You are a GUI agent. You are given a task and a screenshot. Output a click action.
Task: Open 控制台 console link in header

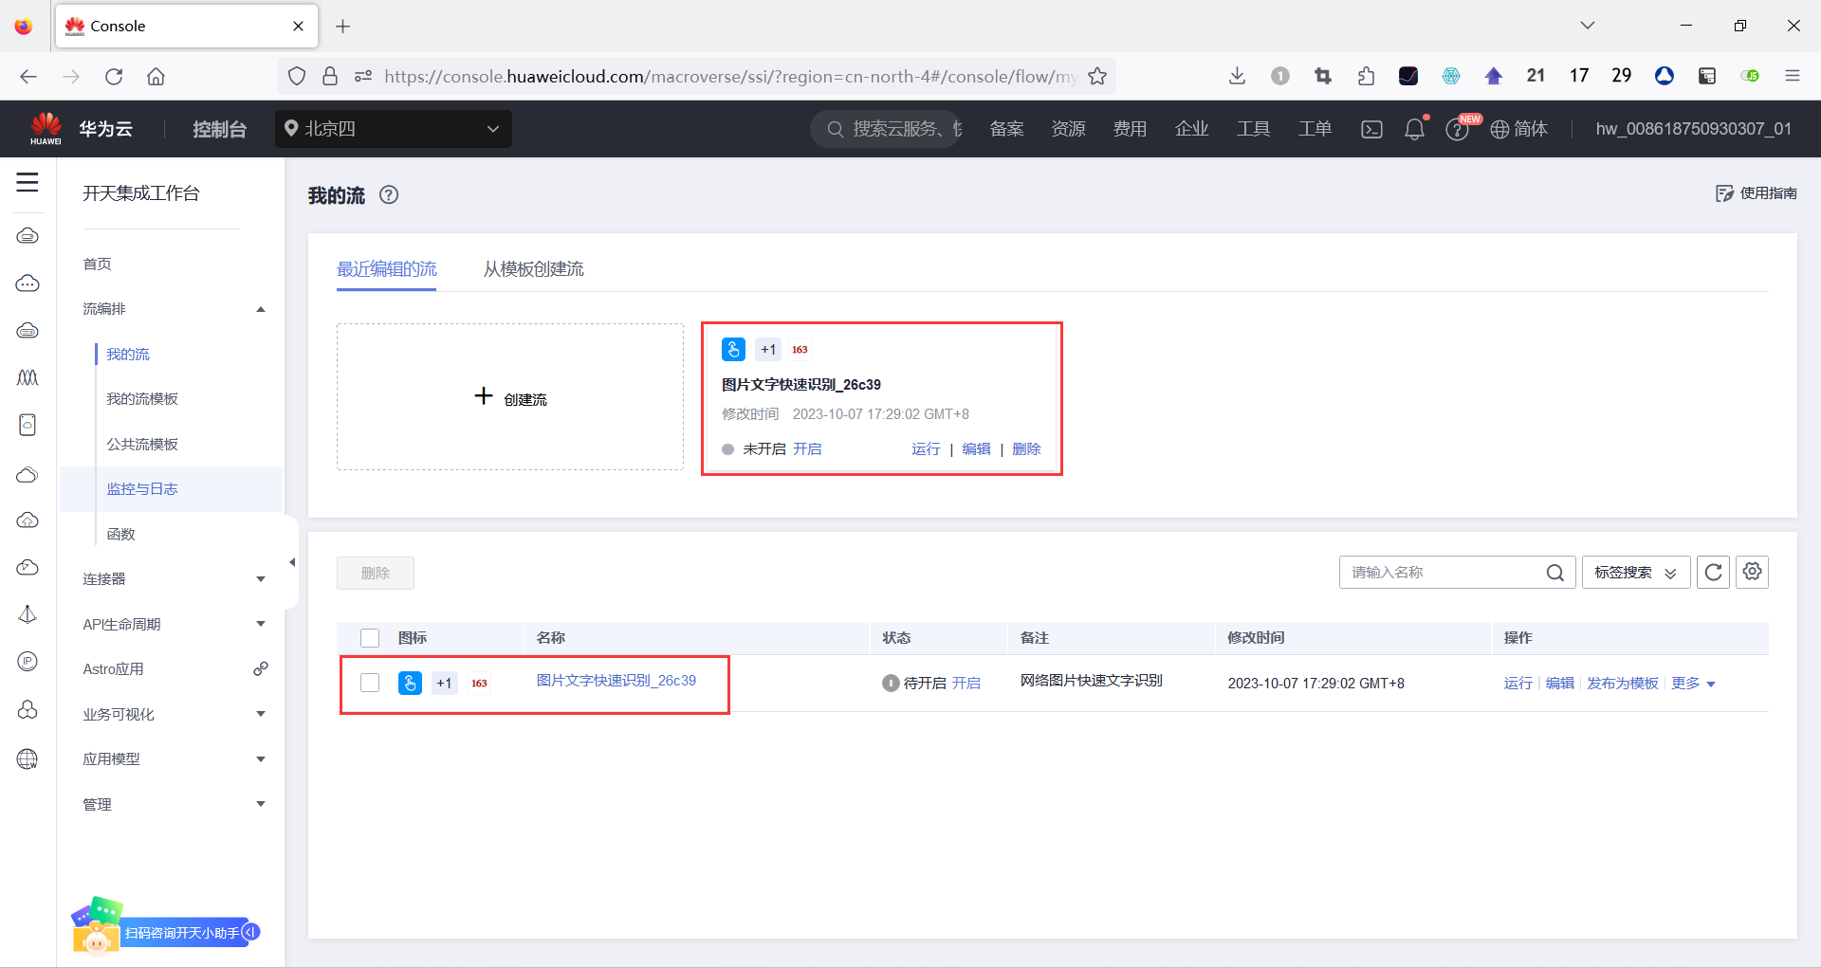(x=219, y=129)
